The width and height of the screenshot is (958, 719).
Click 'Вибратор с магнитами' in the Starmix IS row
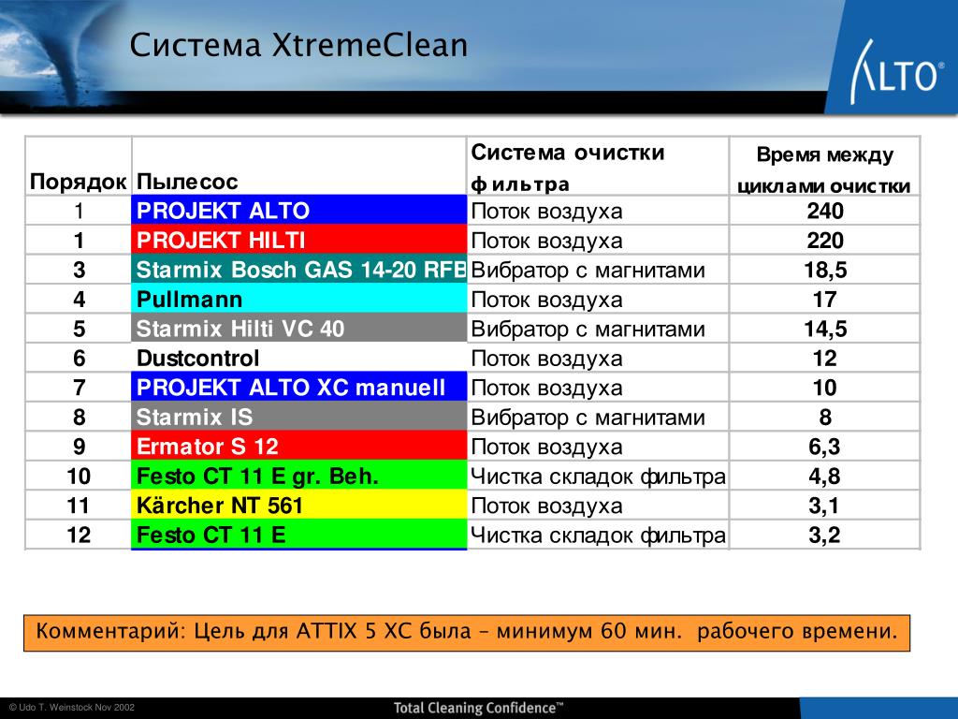click(x=588, y=418)
